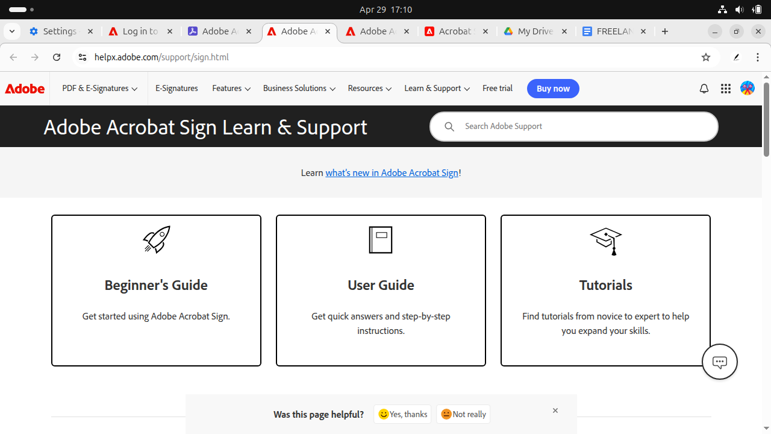Go forward with browser forward arrow
Screen dimensions: 771x434
[x=35, y=57]
